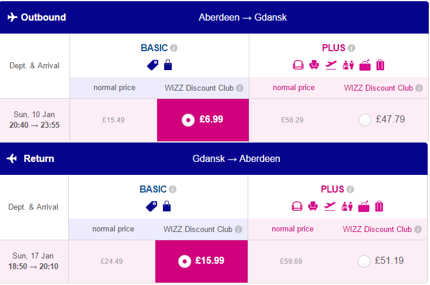The height and width of the screenshot is (285, 430).
Task: Choose return PLUS £51.19 discount fare
Action: point(365,260)
